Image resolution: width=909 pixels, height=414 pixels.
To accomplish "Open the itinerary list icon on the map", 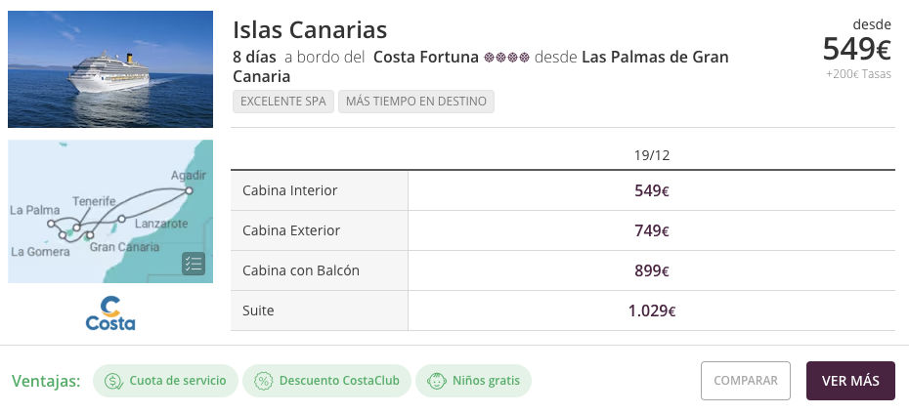I will [193, 263].
